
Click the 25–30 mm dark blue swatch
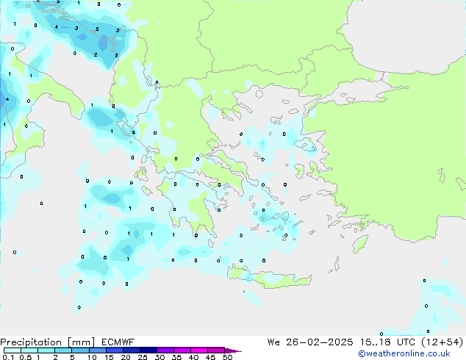click(x=148, y=350)
